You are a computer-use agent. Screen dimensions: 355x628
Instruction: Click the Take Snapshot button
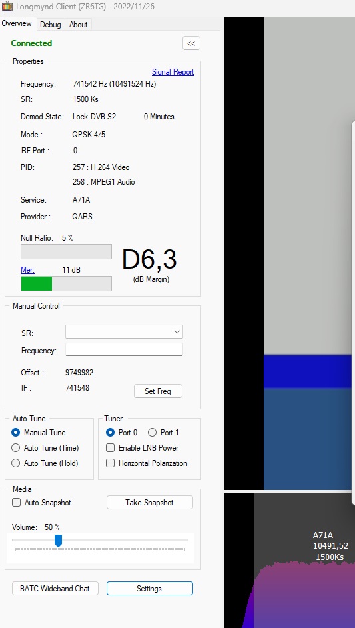(x=150, y=502)
